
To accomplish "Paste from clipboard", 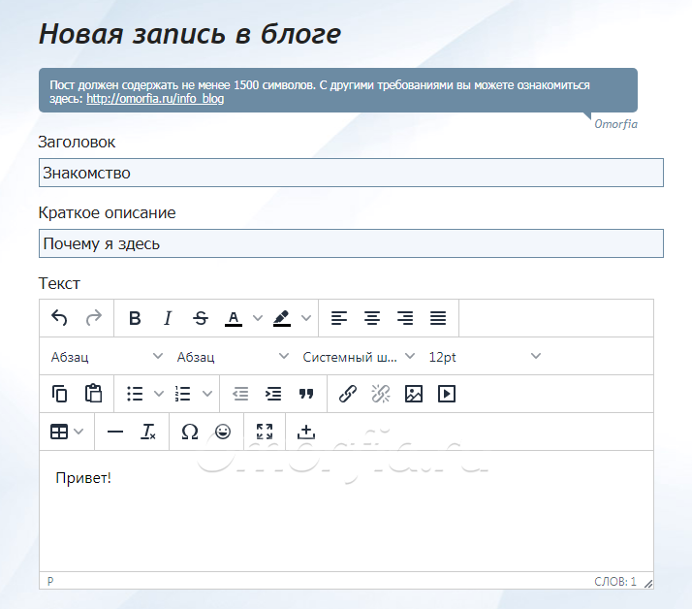I will tap(94, 394).
